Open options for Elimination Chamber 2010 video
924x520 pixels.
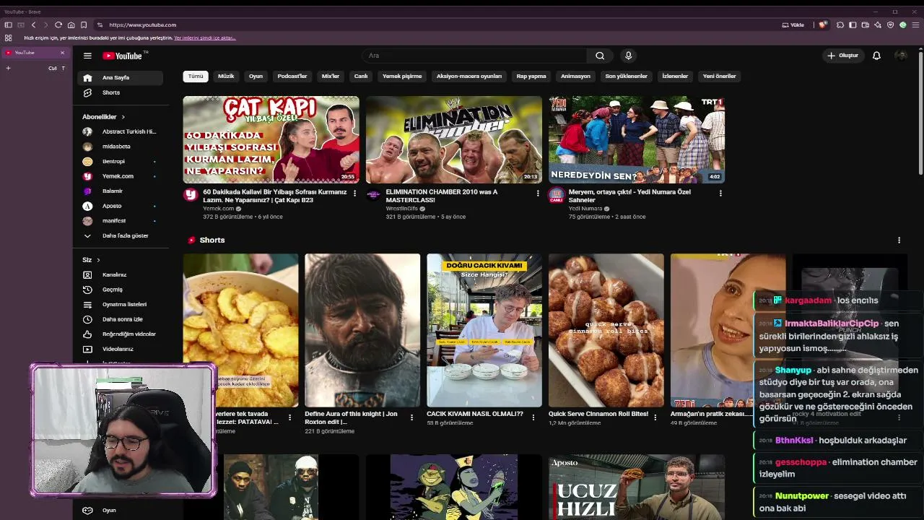(x=537, y=194)
